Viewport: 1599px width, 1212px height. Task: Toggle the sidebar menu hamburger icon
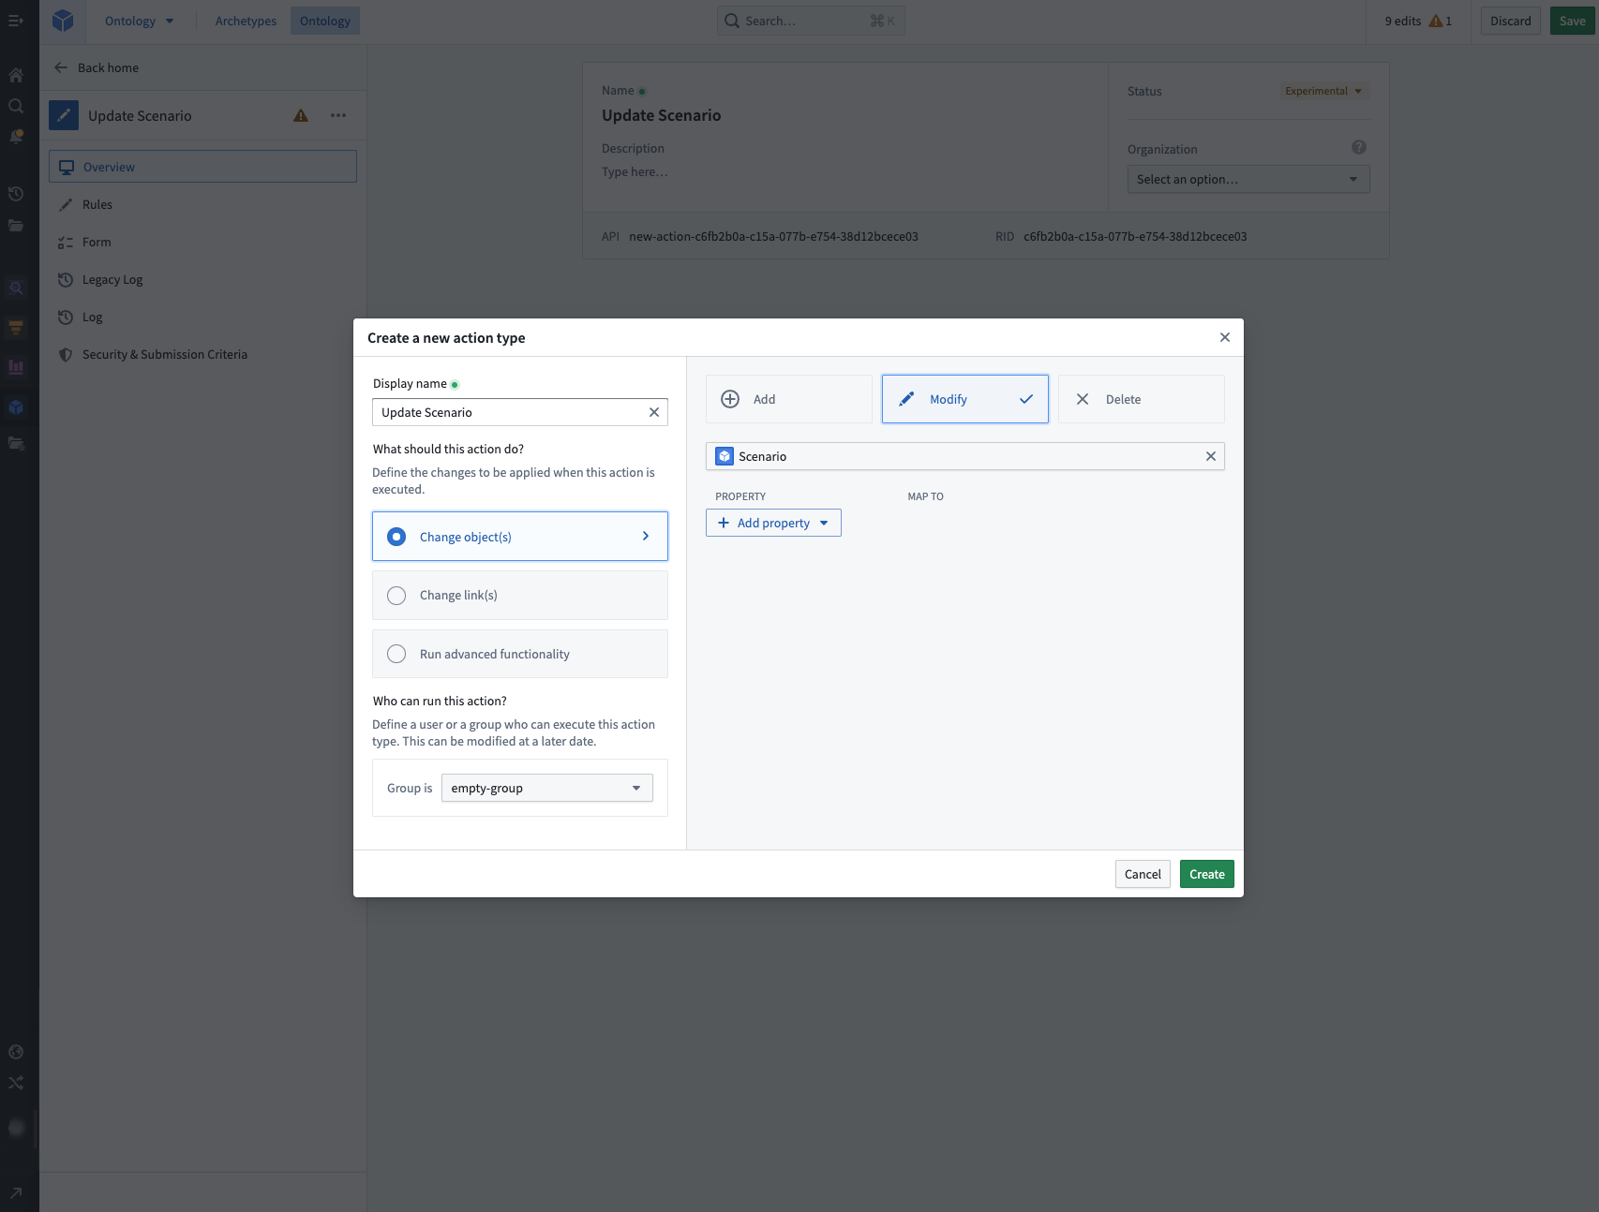[16, 21]
